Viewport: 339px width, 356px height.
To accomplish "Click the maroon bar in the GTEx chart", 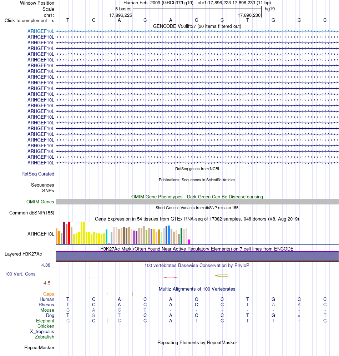I will tap(64, 233).
